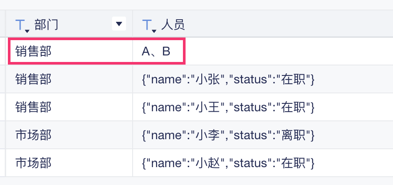Select the cell containing A、B

(156, 51)
